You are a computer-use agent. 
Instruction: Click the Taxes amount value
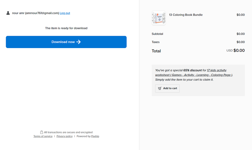click(x=240, y=42)
